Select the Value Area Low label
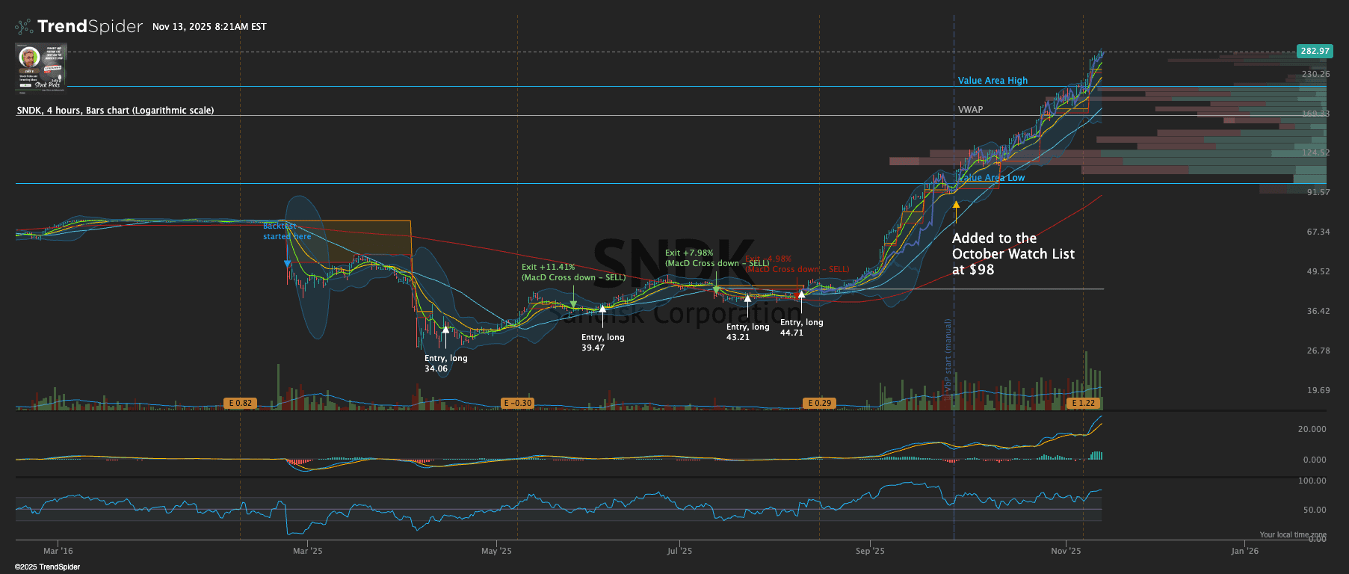 click(993, 178)
